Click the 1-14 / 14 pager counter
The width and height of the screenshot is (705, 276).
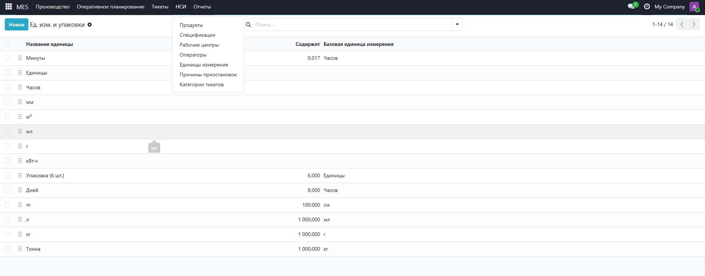(663, 24)
